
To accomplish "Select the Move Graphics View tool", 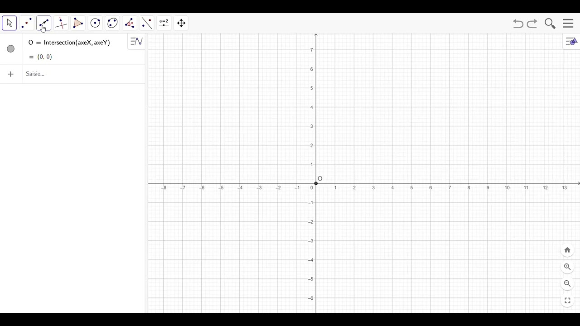I will (x=181, y=23).
